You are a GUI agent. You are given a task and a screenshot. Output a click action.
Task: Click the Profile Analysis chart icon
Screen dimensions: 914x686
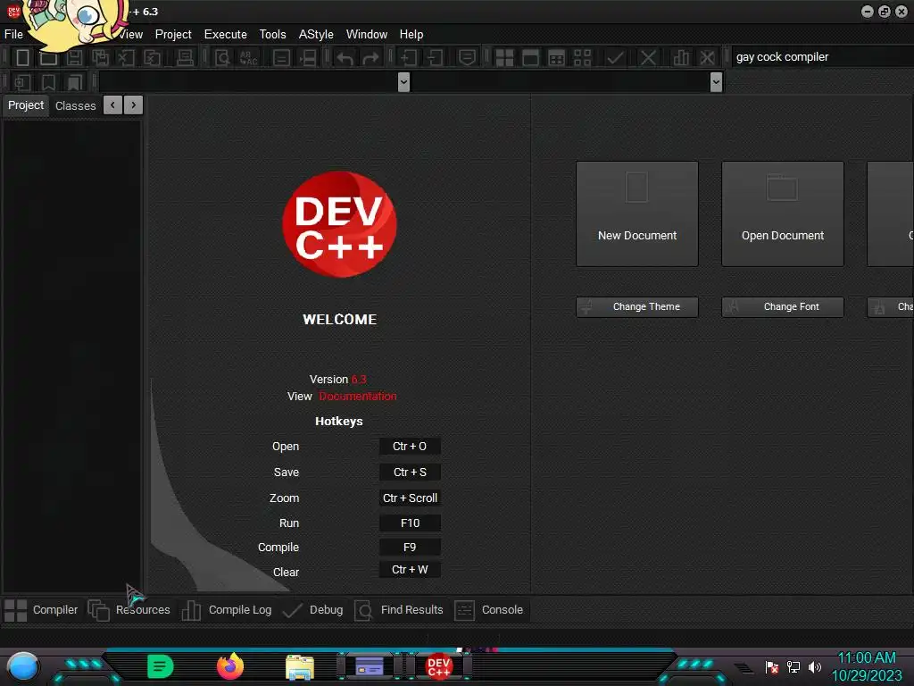(681, 57)
